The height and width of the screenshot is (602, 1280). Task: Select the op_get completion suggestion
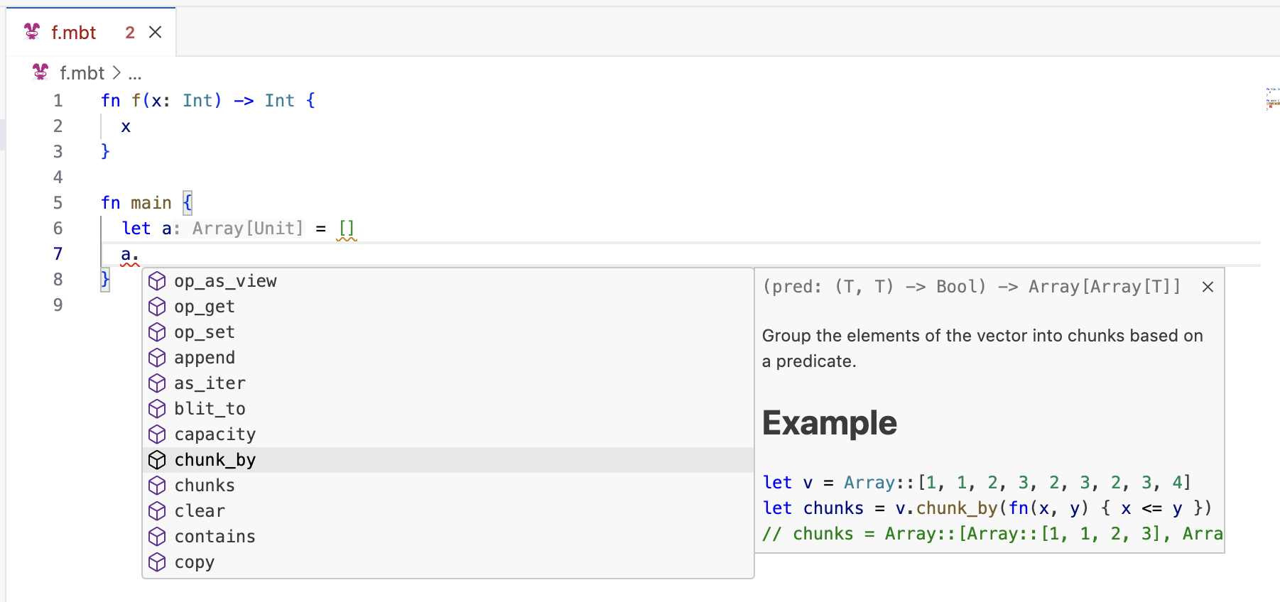pyautogui.click(x=205, y=307)
